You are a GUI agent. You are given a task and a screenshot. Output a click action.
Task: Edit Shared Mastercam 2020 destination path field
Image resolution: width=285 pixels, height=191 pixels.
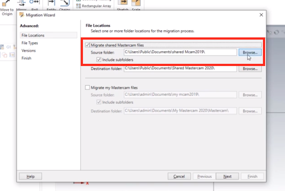pos(180,68)
